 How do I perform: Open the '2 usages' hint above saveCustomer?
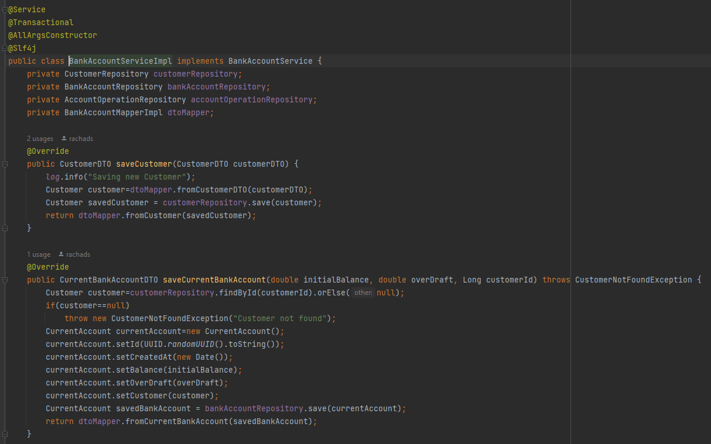click(x=40, y=138)
